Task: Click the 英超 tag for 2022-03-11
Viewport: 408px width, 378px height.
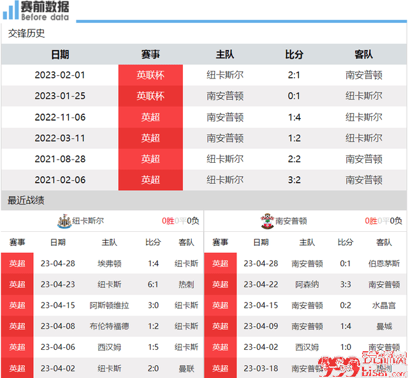Action: pyautogui.click(x=150, y=138)
